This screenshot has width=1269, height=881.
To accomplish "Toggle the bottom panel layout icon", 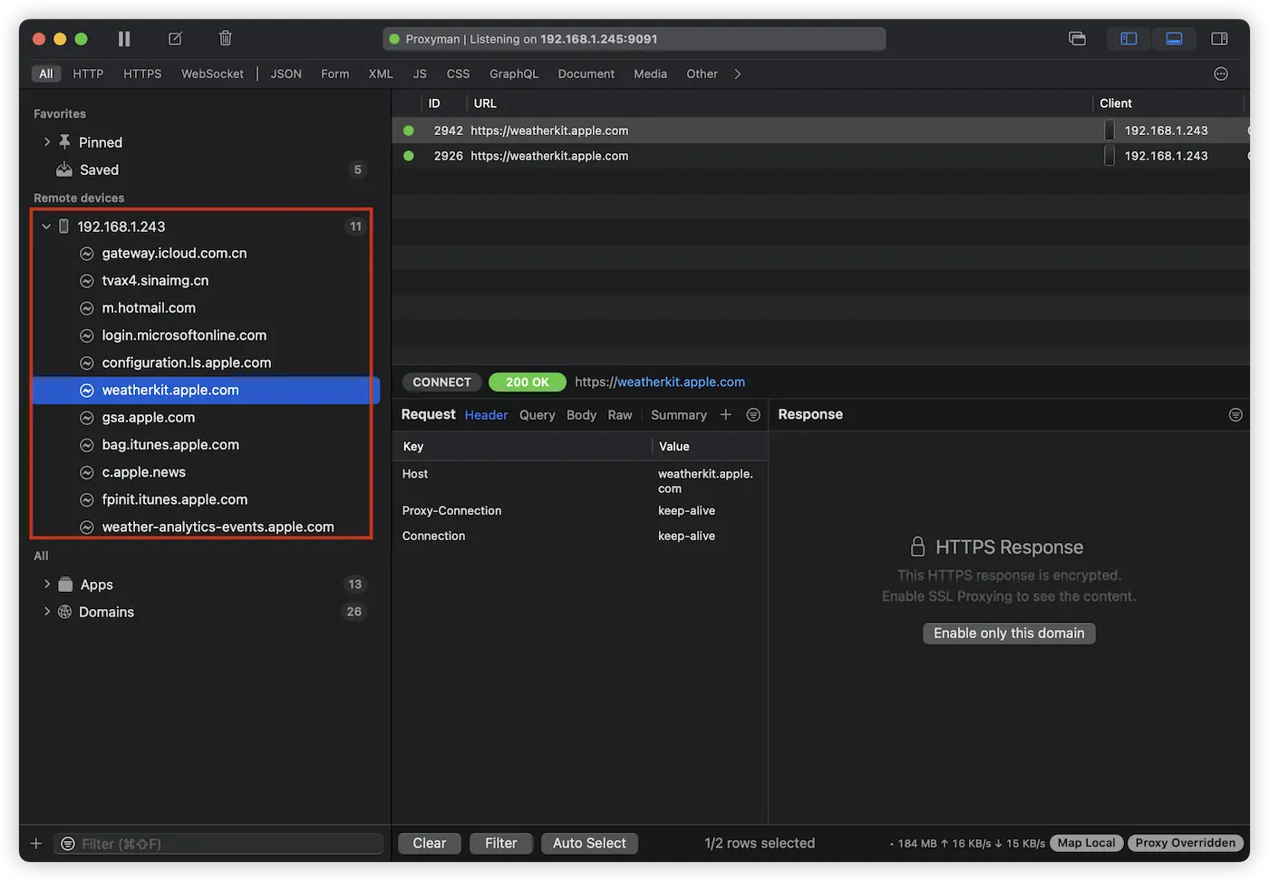I will point(1174,38).
